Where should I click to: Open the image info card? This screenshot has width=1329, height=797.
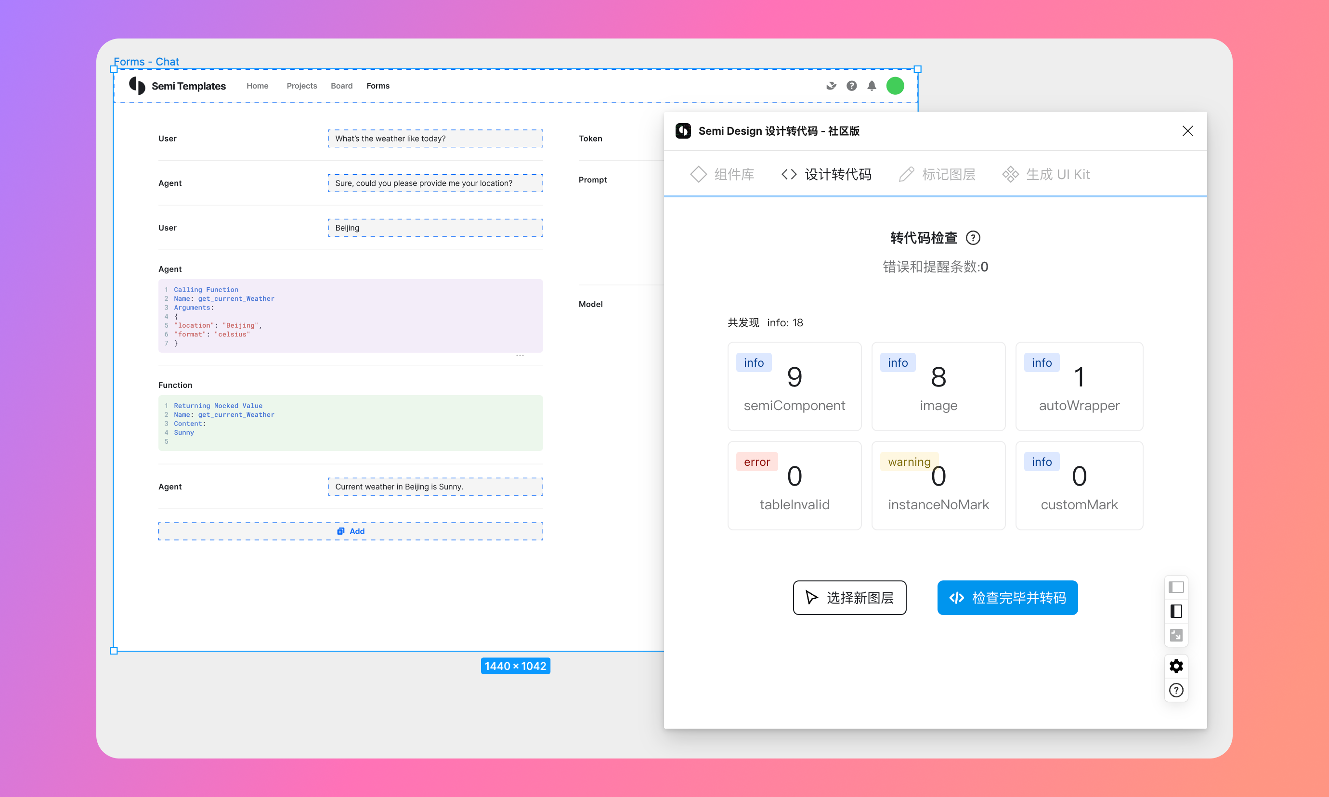938,386
